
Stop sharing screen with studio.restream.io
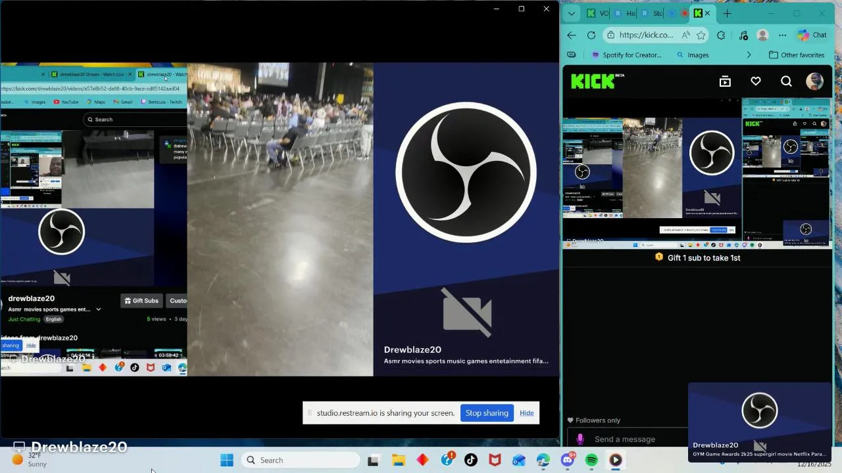tap(487, 413)
